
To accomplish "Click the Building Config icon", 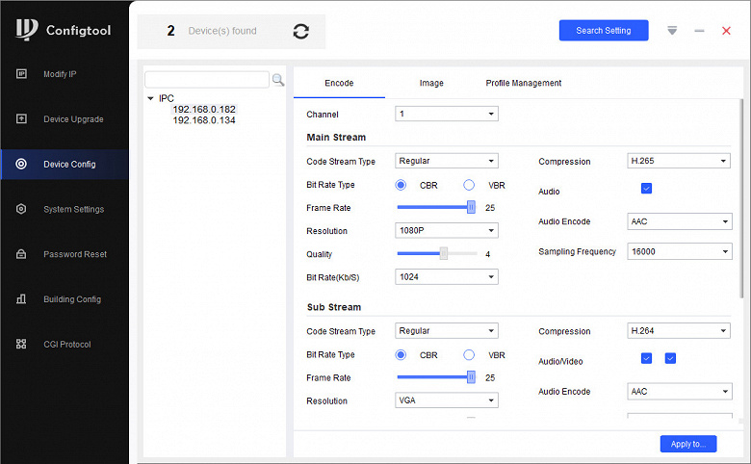I will (x=21, y=299).
